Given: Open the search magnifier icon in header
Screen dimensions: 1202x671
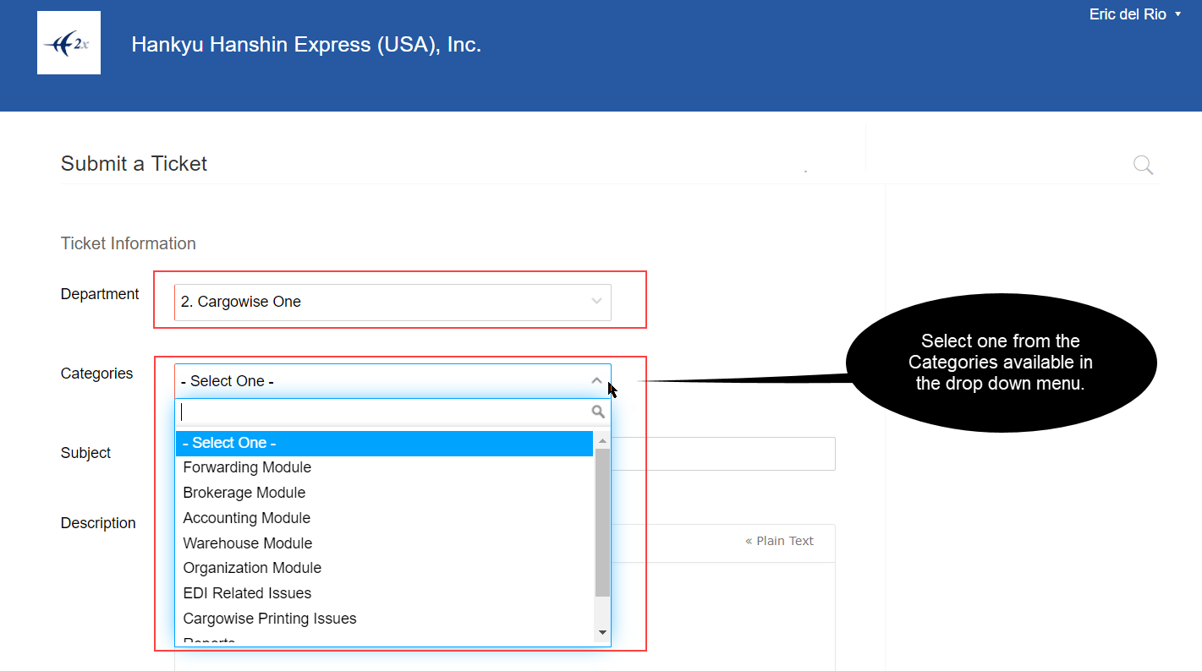Looking at the screenshot, I should point(1143,165).
